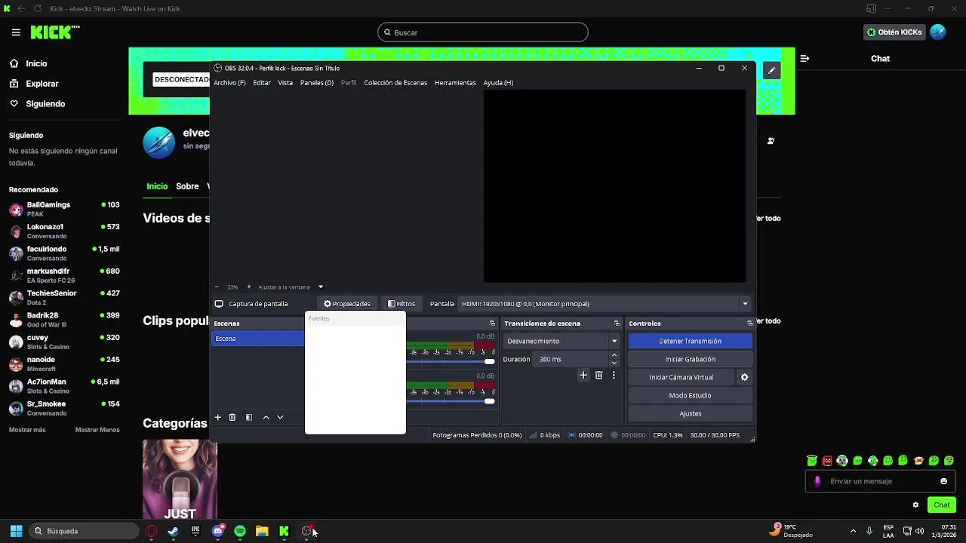Add a new scene with the plus icon
Image resolution: width=966 pixels, height=543 pixels.
coord(218,417)
